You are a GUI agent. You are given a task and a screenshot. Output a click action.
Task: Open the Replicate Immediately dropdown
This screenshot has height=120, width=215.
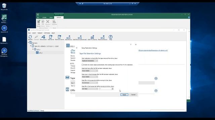pyautogui.click(x=90, y=61)
